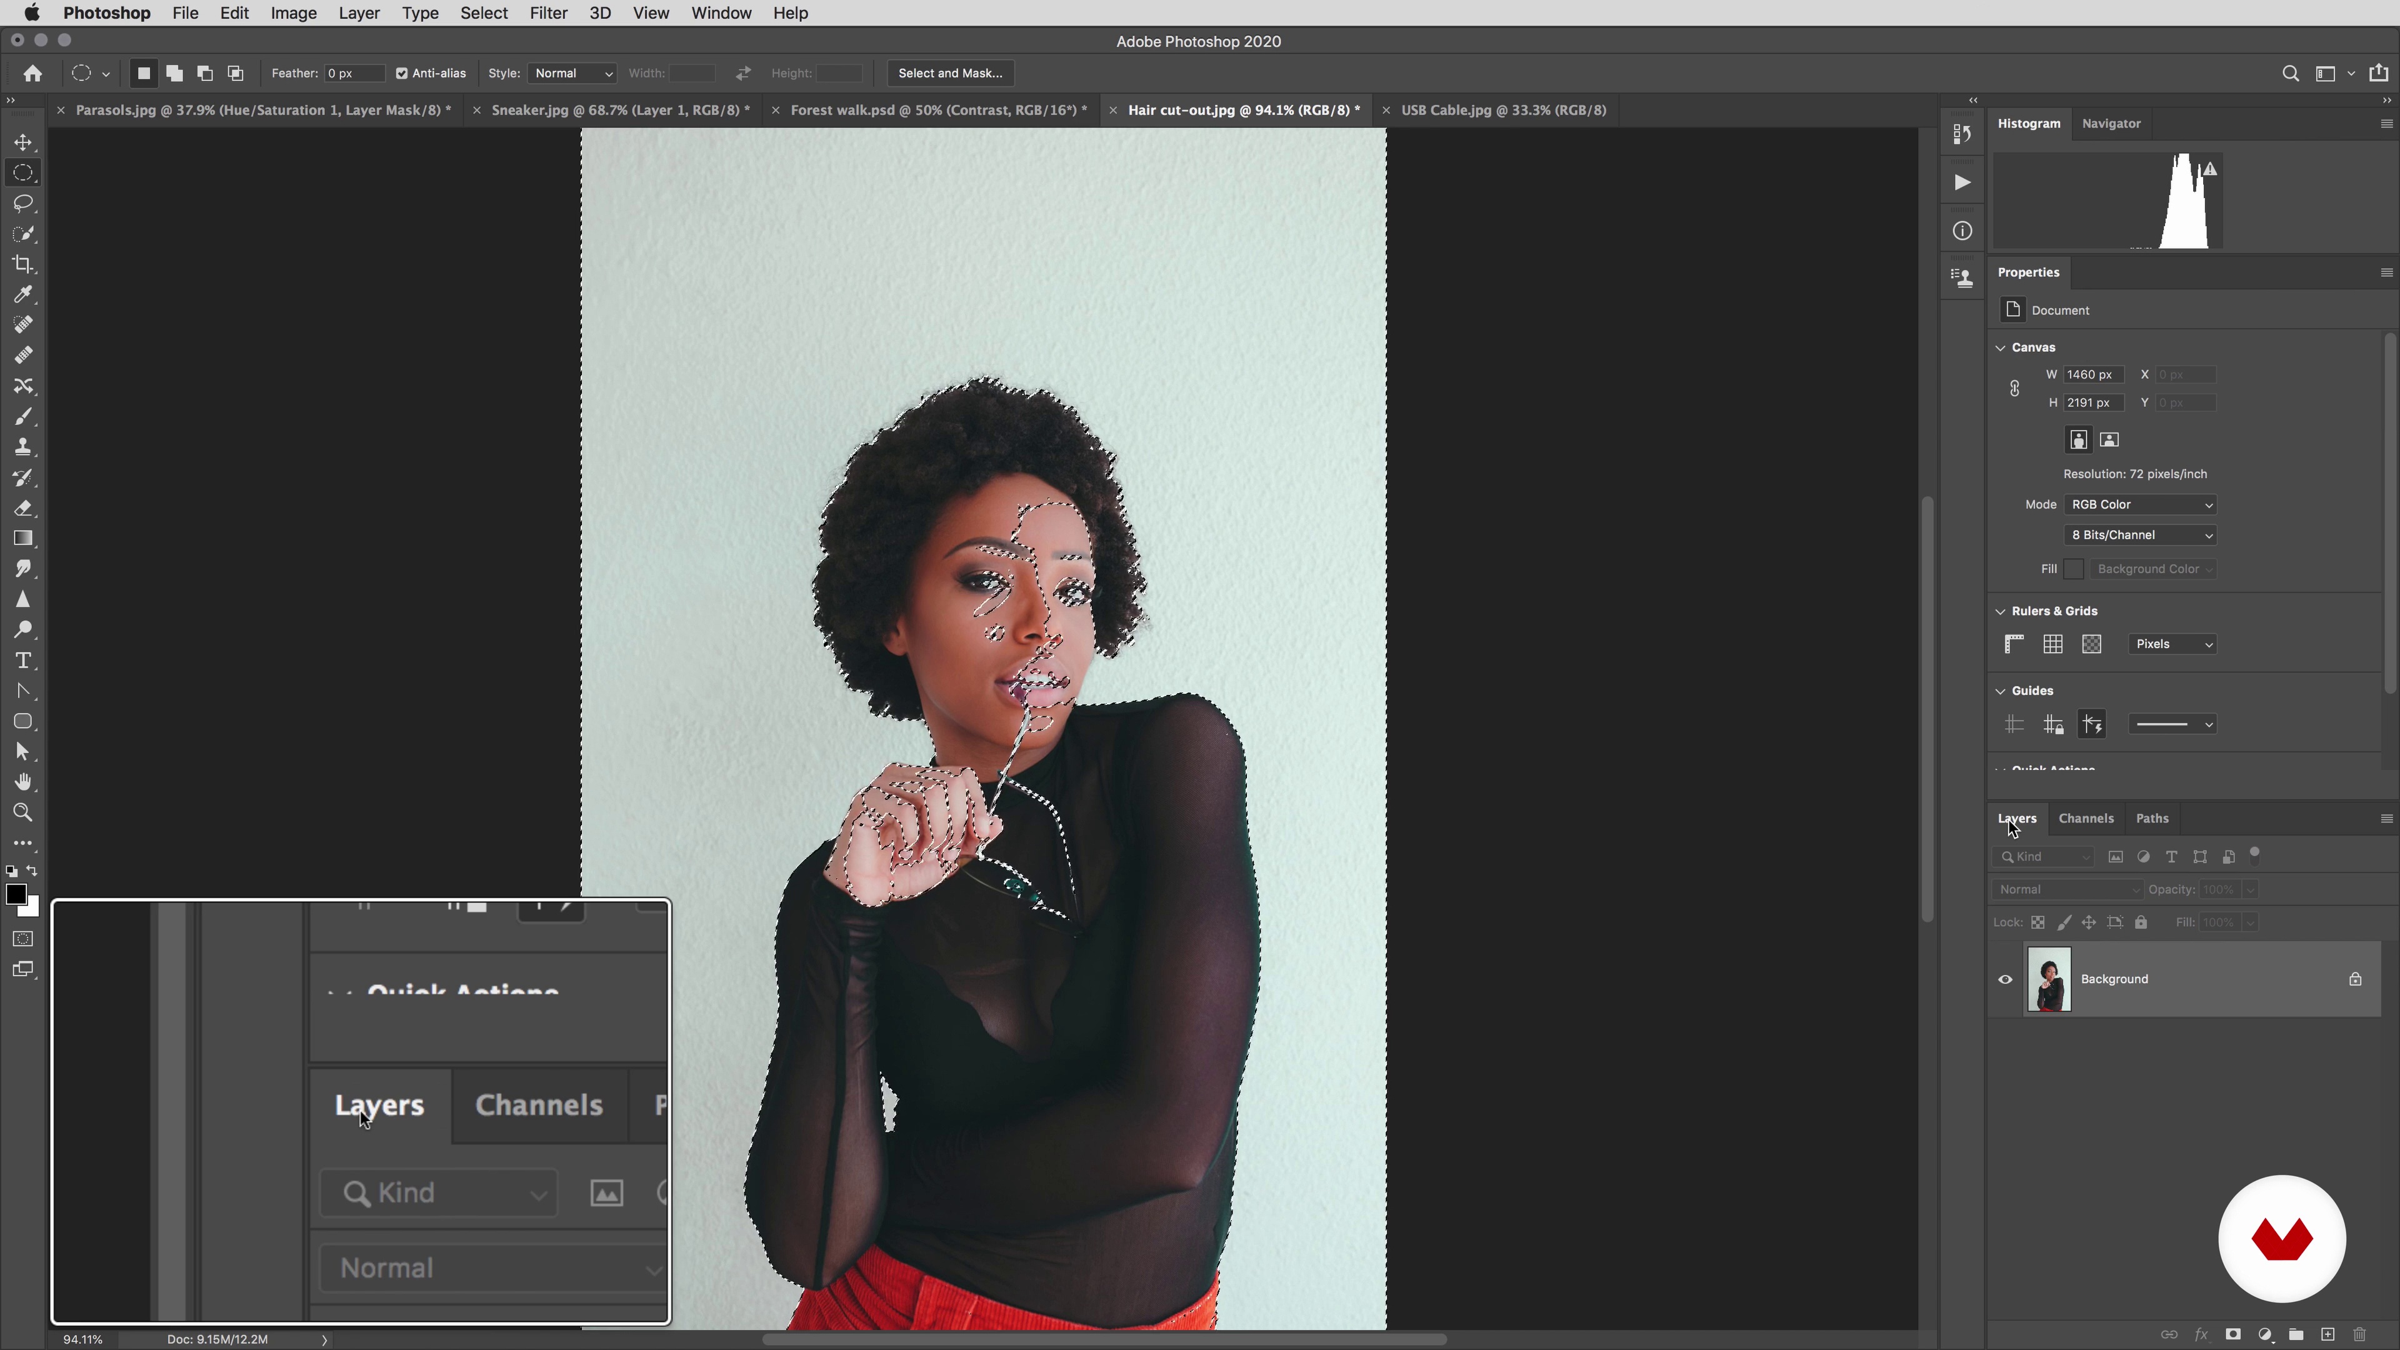Select the Crop tool

tap(23, 264)
